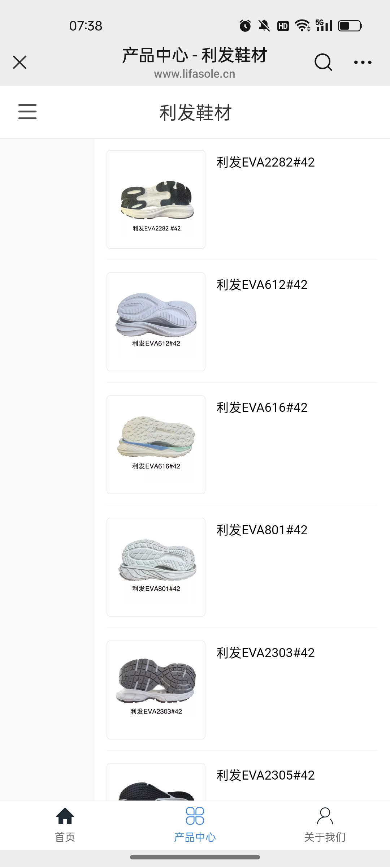Tap the home icon in bottom bar
The image size is (390, 867).
pos(65,816)
